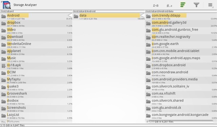Open com.realtechvr.nogravity folder
This screenshot has height=127, width=217.
pos(181,38)
